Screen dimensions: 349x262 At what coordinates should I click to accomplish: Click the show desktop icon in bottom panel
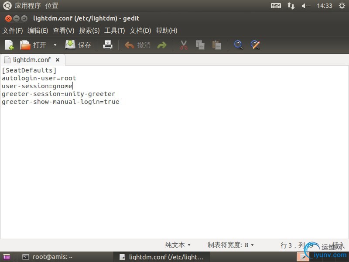(7, 257)
